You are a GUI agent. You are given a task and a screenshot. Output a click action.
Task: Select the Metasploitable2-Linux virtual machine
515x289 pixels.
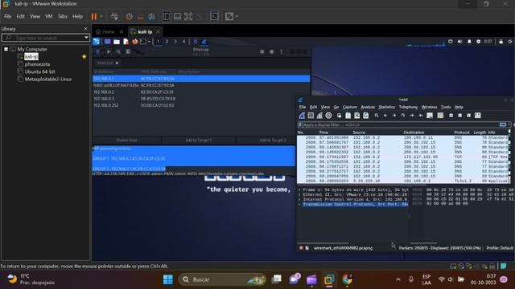click(x=48, y=79)
